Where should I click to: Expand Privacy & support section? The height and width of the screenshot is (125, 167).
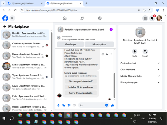click(x=140, y=82)
